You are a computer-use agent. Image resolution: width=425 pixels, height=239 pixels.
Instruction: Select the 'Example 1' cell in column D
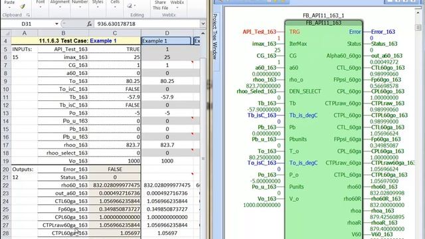coord(166,41)
